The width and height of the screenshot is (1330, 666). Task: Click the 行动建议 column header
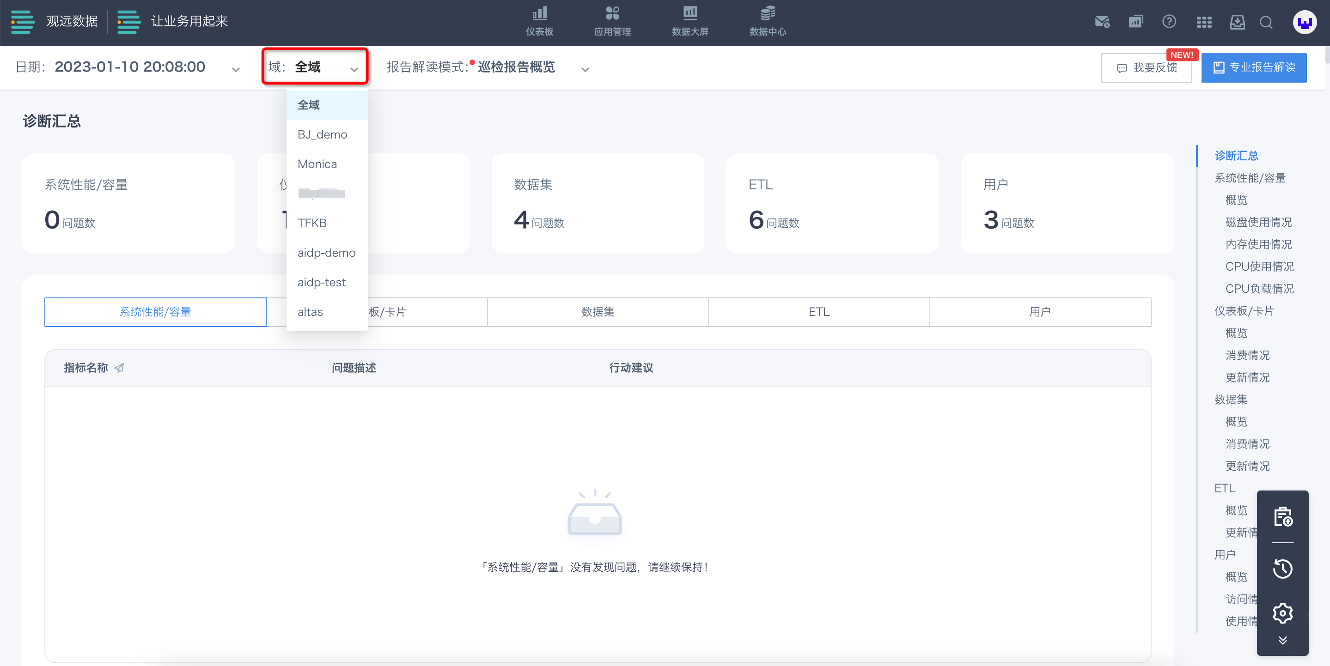pos(631,368)
